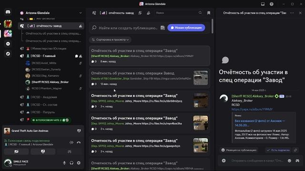Open apps/activity icon in thread message box
This screenshot has width=305, height=171.
297,161
